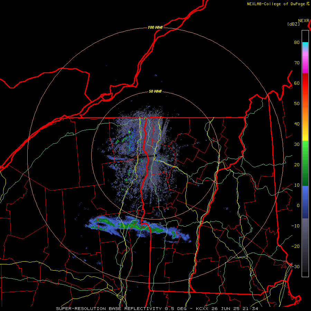Click the 10 dBZ scale value
The image size is (311, 311).
(297, 185)
